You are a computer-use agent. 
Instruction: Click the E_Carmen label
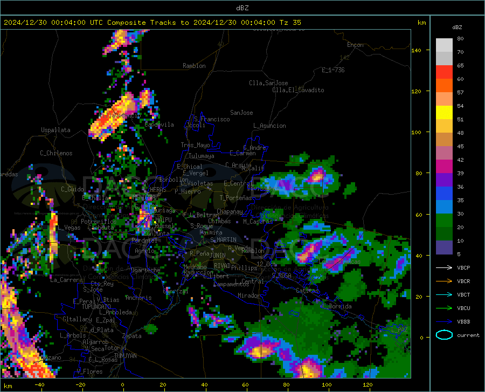tap(242, 153)
